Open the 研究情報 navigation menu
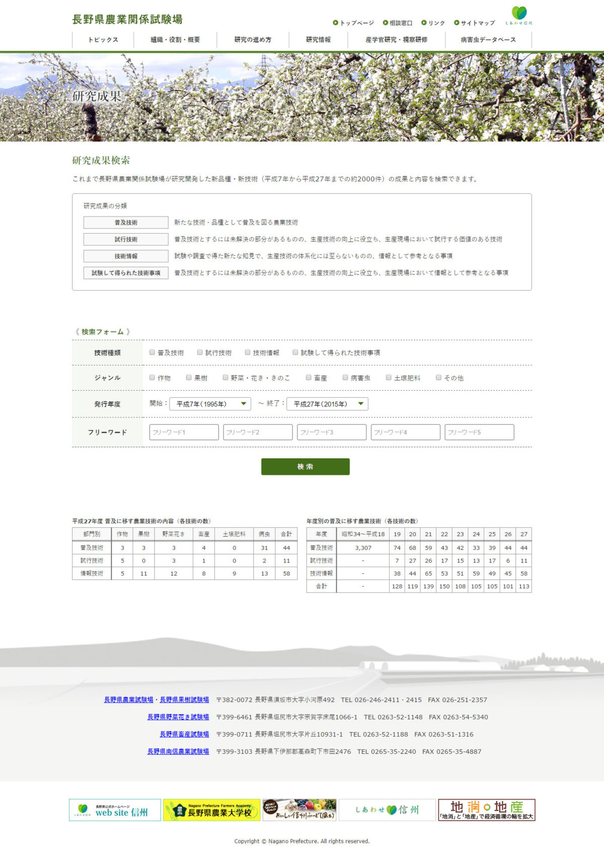Viewport: 604px width, 856px height. click(318, 40)
